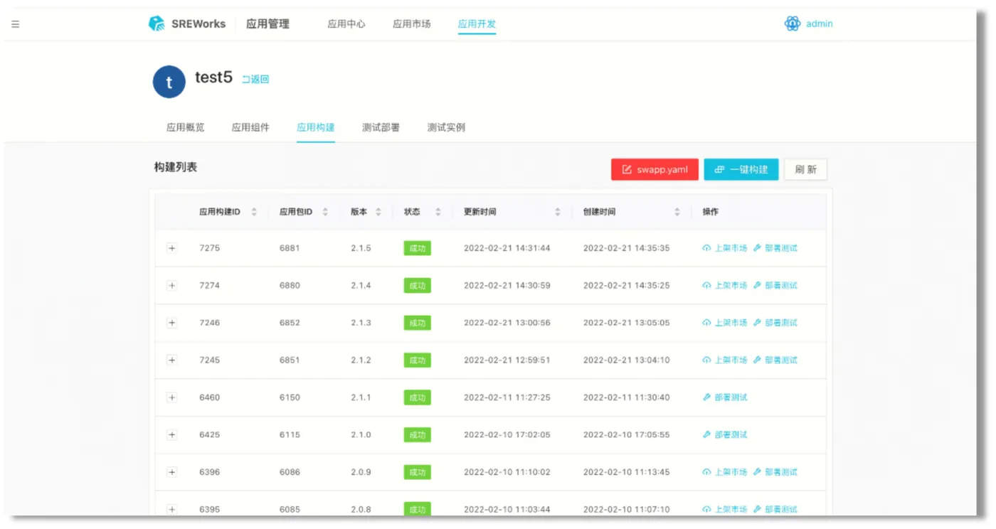Click the 应用管理 header title
This screenshot has width=996, height=529.
click(267, 24)
